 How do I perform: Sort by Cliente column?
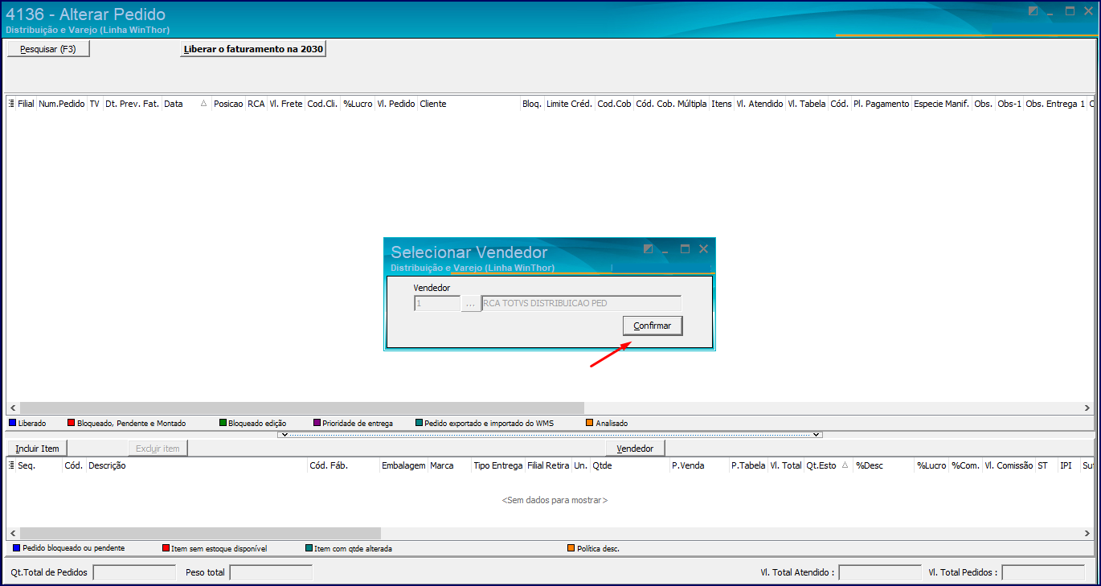(469, 104)
